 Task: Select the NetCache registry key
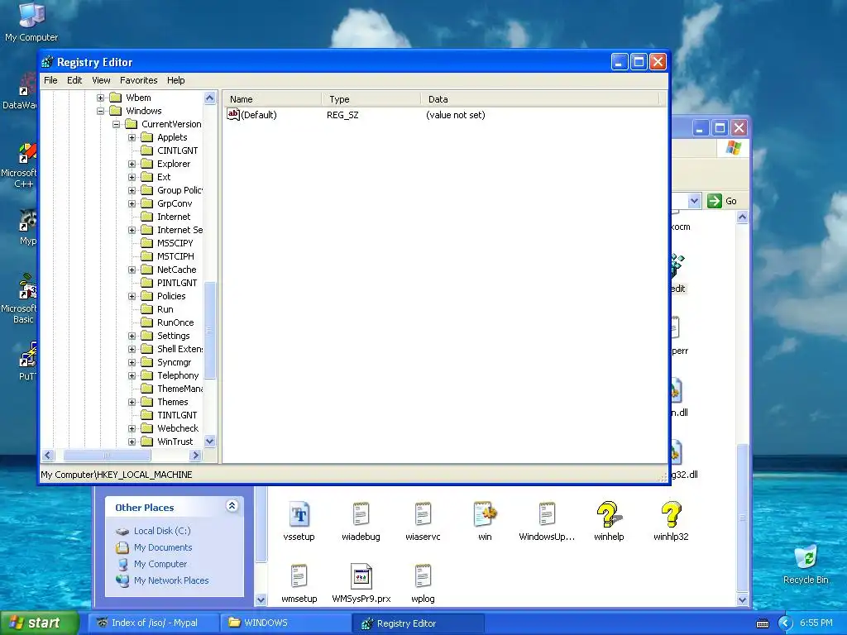tap(177, 270)
